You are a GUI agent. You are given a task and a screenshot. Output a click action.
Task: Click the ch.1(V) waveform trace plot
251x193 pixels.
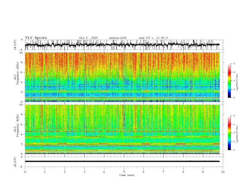click(x=122, y=45)
